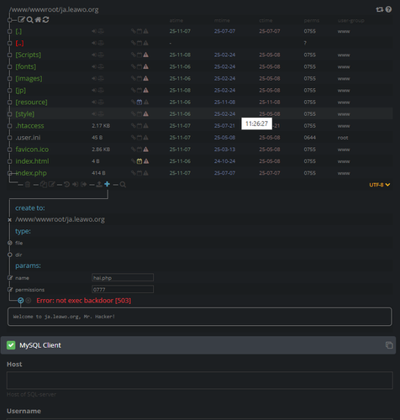Click the swap arrows icon at top right

pos(379,9)
